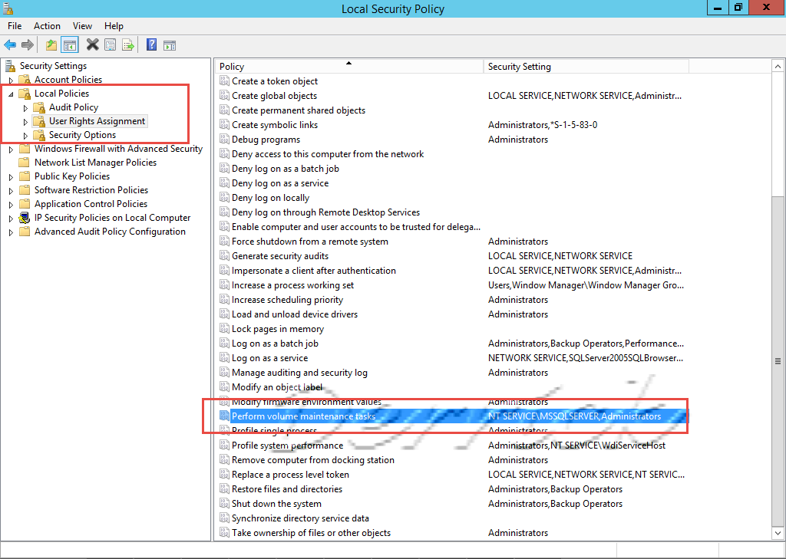Expand the Account Policies node
Viewport: 786px width, 559px height.
click(x=10, y=79)
